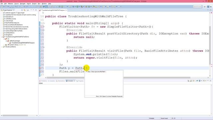Click the New file toolbar icon
This screenshot has width=213, height=120.
click(x=2, y=7)
